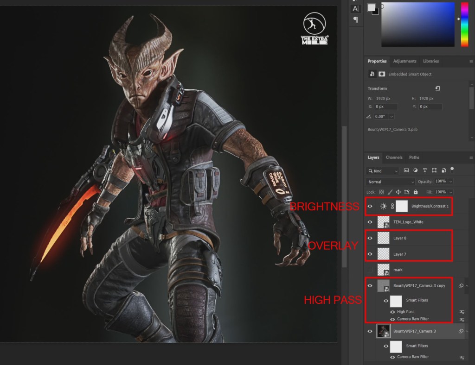The image size is (475, 365).
Task: Open blending options for High Pass filter
Action: pyautogui.click(x=462, y=312)
